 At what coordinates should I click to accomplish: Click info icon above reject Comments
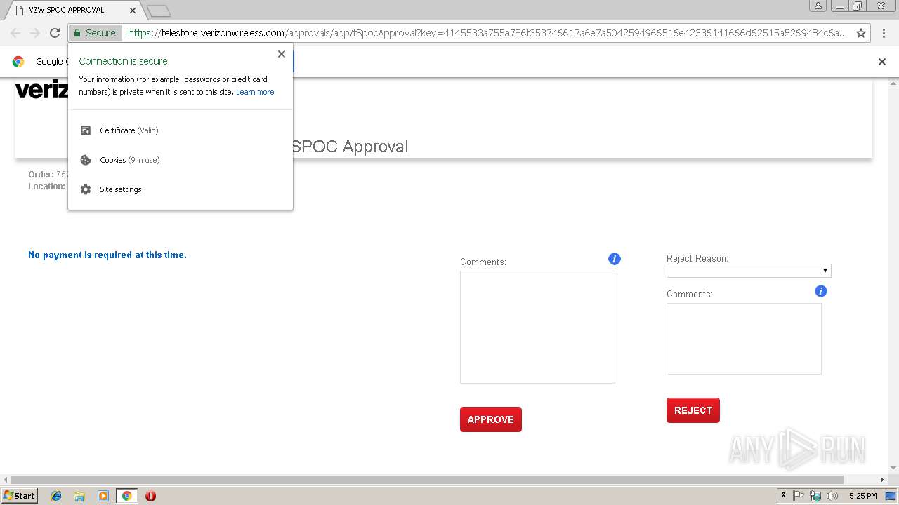[x=821, y=291]
